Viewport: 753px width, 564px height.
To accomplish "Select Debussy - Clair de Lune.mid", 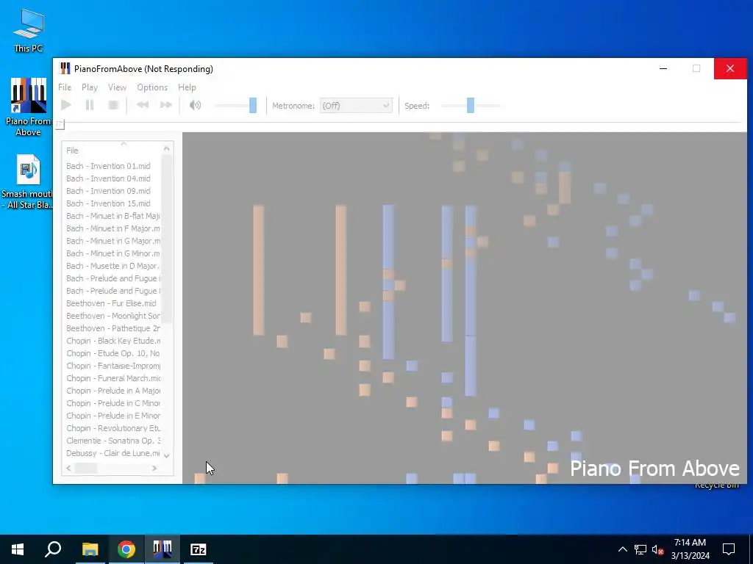I will coord(113,452).
